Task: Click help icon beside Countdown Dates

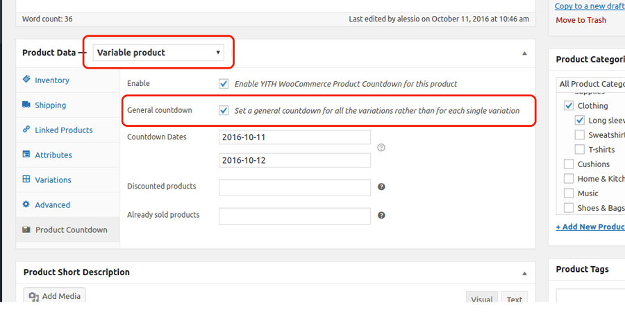Action: click(381, 148)
